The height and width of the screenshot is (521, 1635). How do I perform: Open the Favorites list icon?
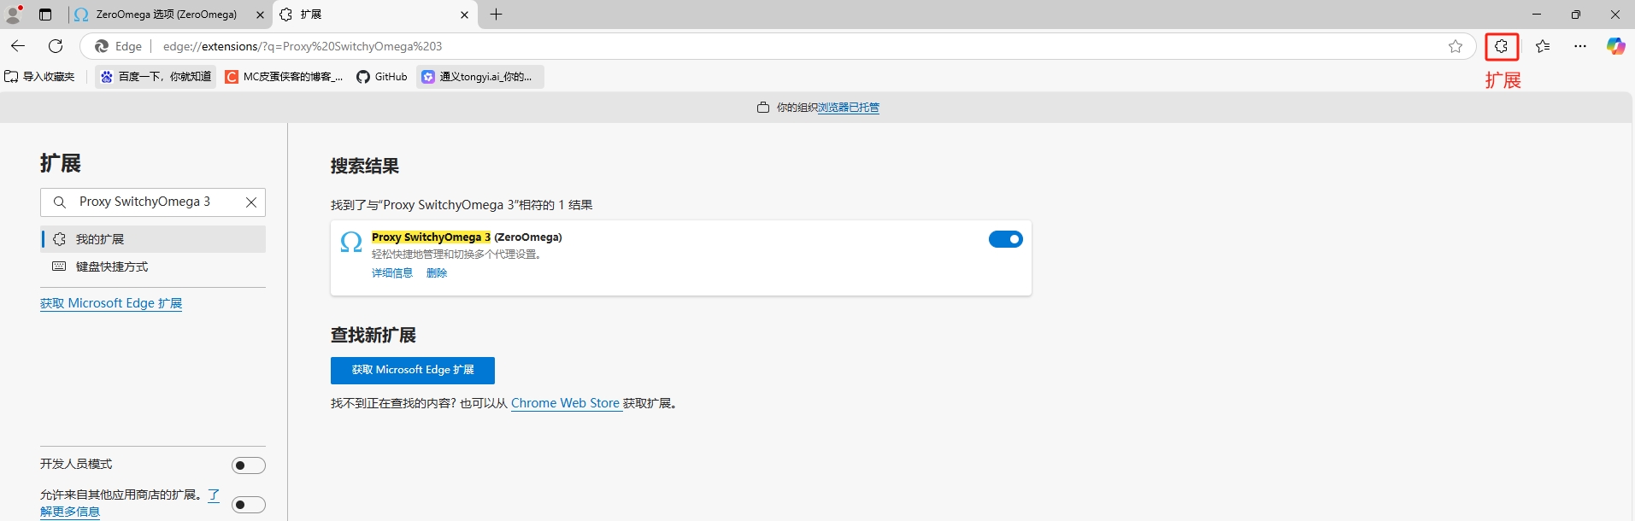[x=1543, y=46]
